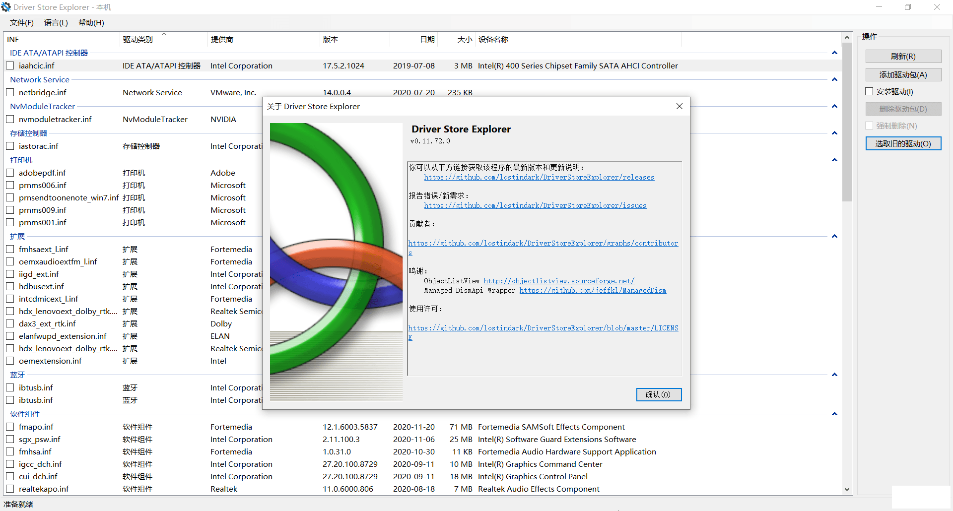This screenshot has height=511, width=953.
Task: Close the About Driver Store Explorer dialog
Action: tap(680, 106)
